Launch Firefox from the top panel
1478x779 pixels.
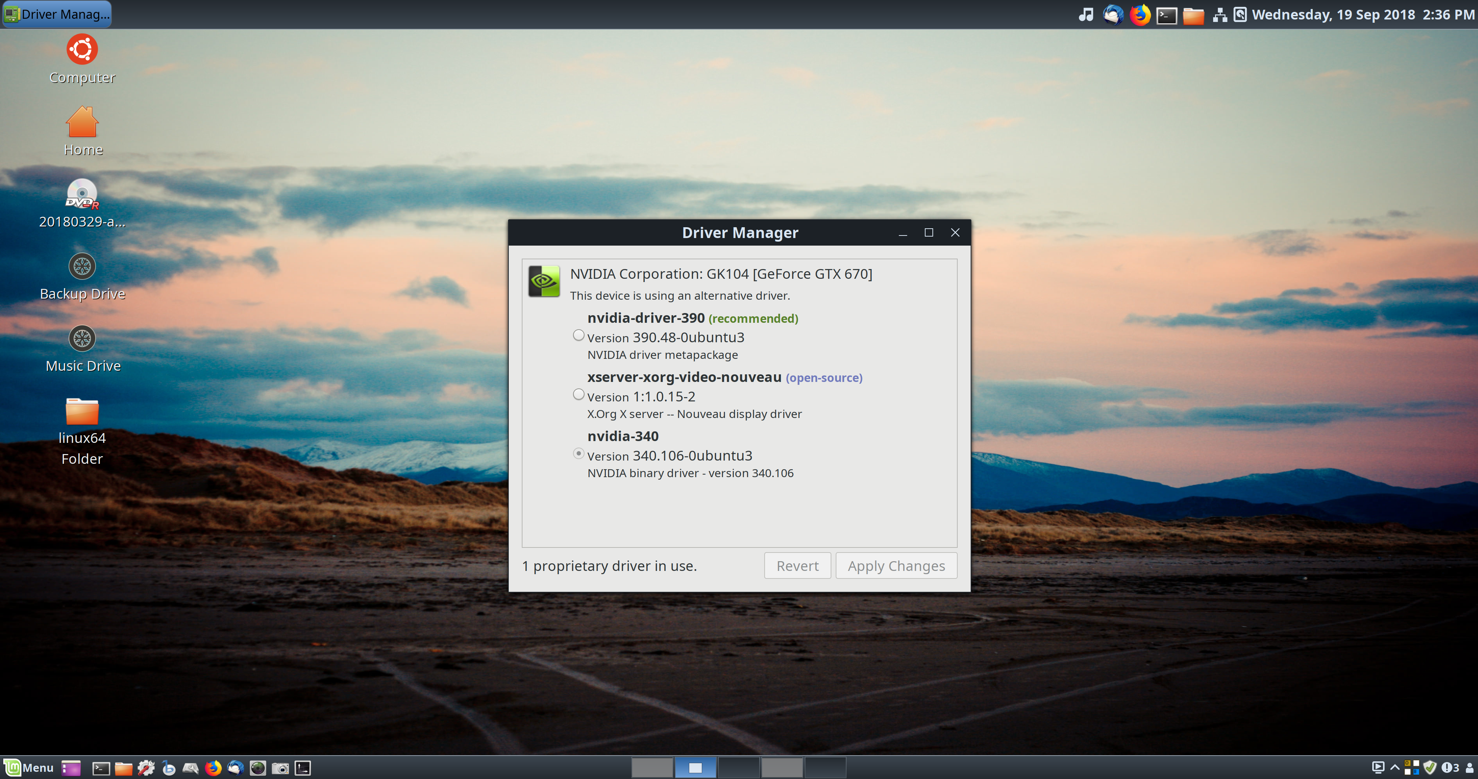coord(1140,14)
